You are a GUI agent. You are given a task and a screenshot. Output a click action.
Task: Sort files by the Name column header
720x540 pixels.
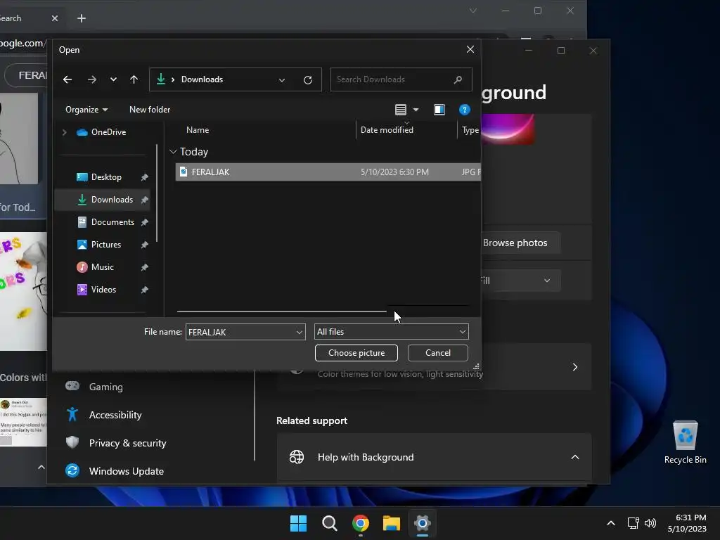click(198, 130)
